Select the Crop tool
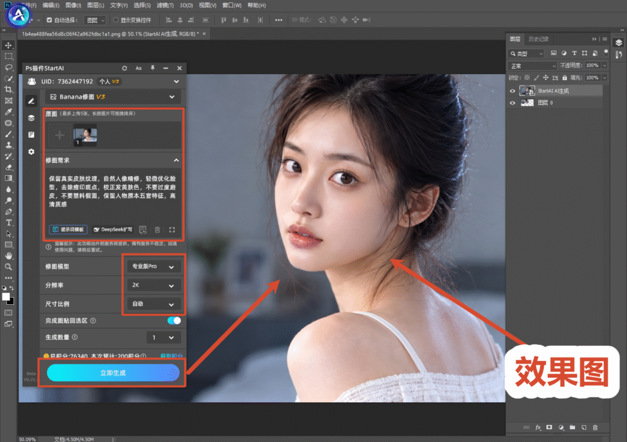Screen dimensions: 627x442 pyautogui.click(x=9, y=89)
